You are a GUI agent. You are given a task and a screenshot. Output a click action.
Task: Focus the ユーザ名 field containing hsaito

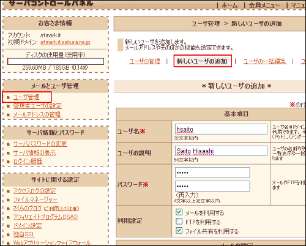pos(221,129)
